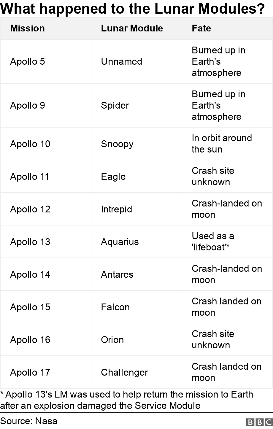
Task: Click the Apollo 12 mission cell
Action: pyautogui.click(x=30, y=209)
